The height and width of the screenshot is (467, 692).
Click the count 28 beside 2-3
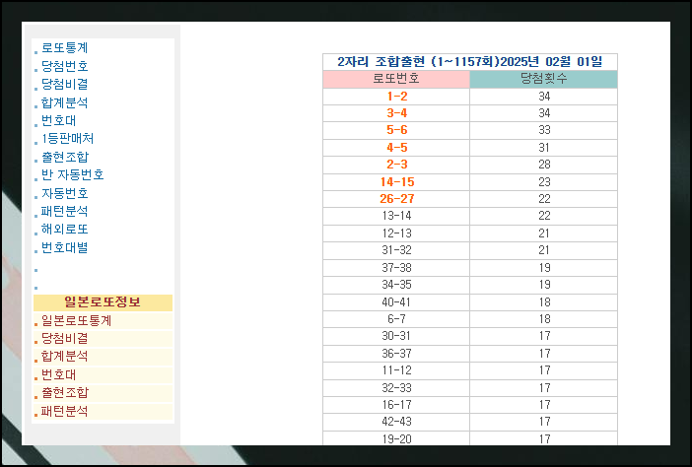pyautogui.click(x=544, y=165)
